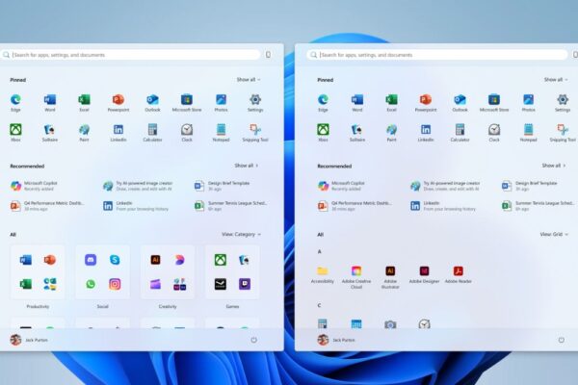
Task: Launch PowerPoint from the left Start menu
Action: coord(118,100)
